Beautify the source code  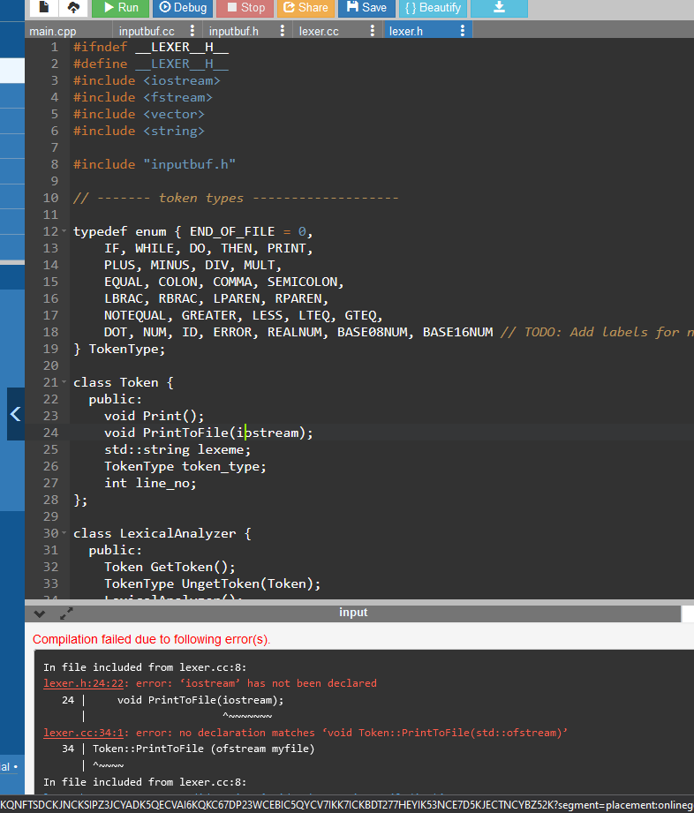(x=434, y=7)
